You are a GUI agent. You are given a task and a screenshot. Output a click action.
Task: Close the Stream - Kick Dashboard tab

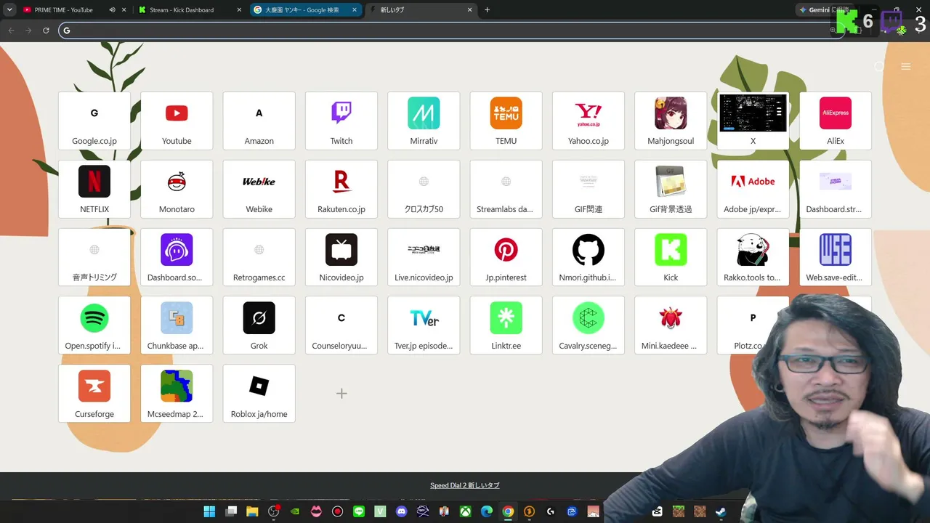pos(239,10)
